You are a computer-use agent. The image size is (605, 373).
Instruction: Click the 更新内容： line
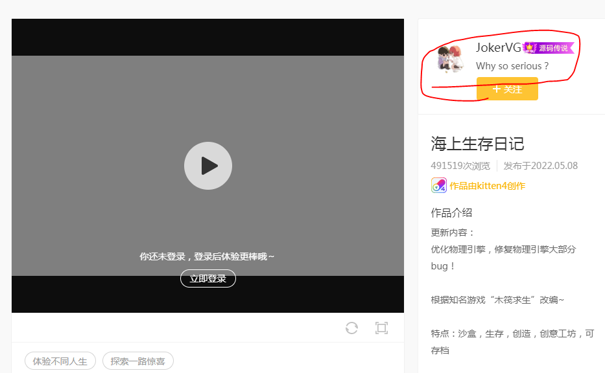click(453, 232)
